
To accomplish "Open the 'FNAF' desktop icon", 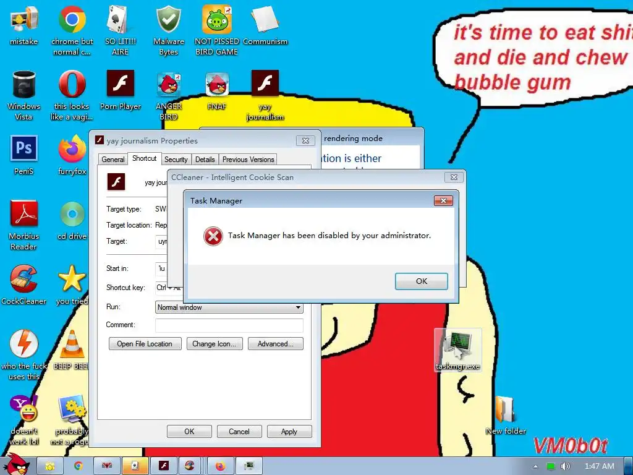I will (x=217, y=90).
